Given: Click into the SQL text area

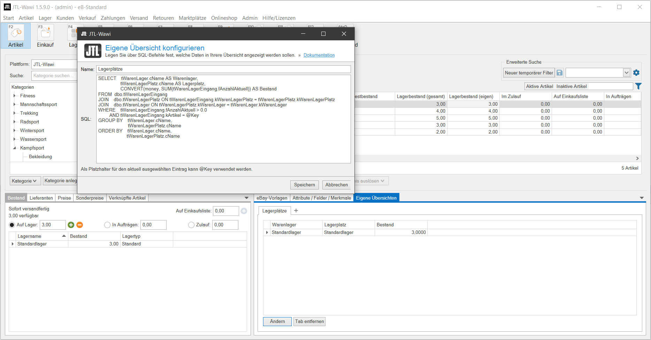Looking at the screenshot, I should 223,119.
